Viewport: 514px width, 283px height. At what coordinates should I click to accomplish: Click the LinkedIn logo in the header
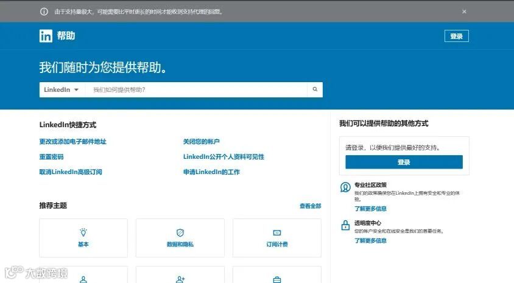(46, 36)
